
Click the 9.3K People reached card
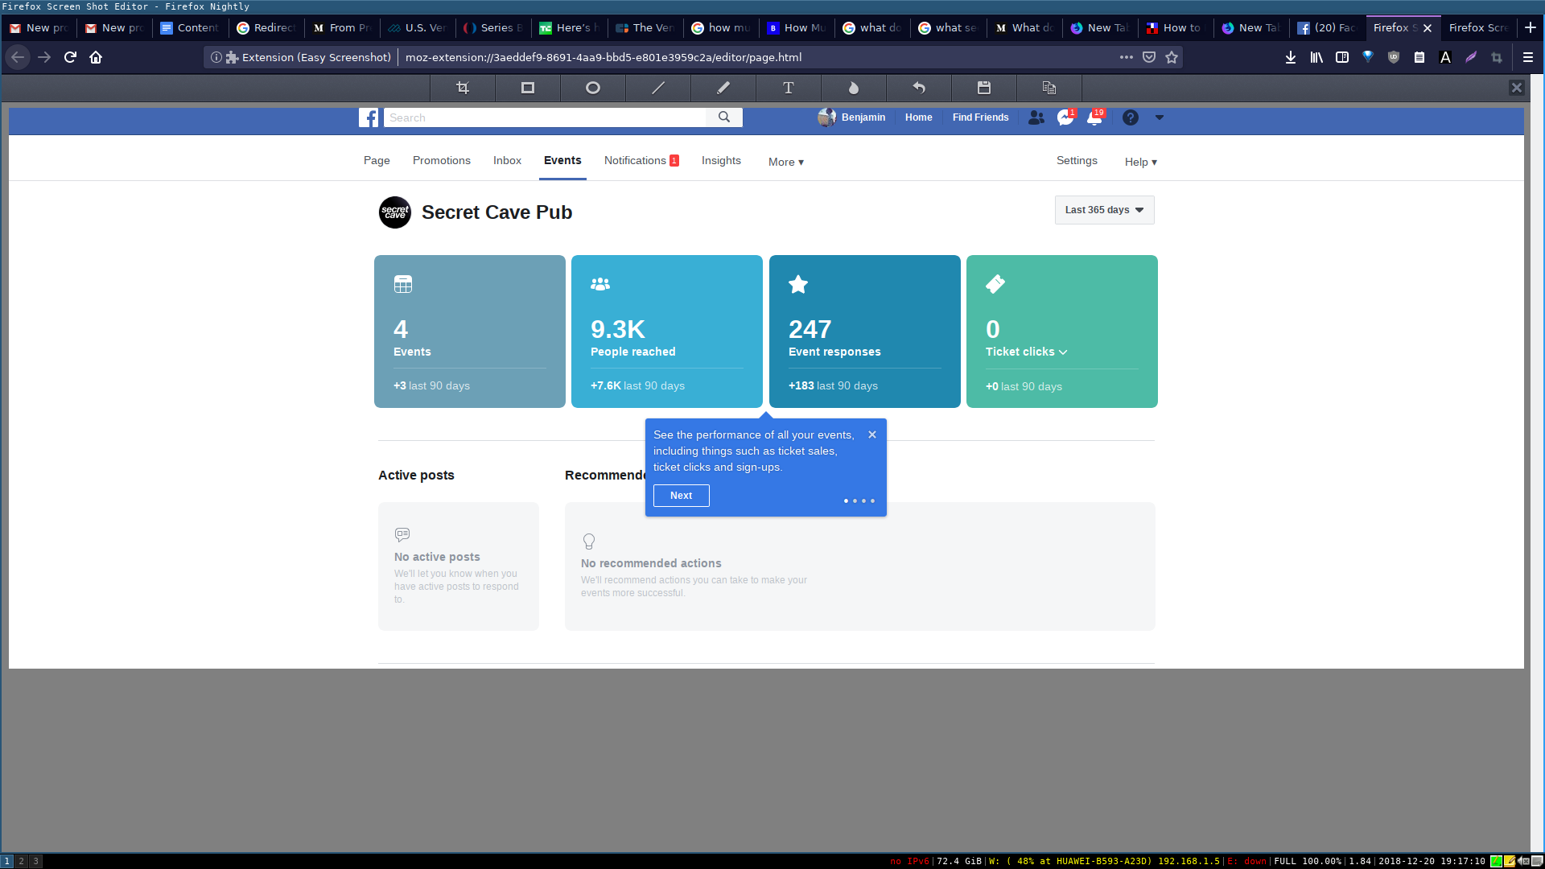[667, 332]
